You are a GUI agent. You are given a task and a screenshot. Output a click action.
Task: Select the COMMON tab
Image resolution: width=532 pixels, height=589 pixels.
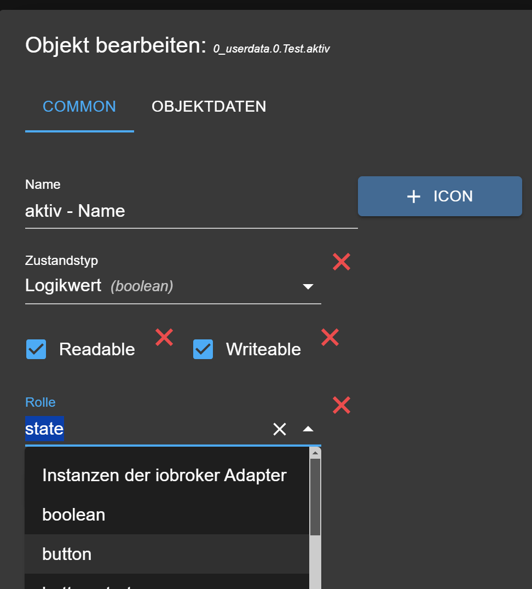tap(79, 107)
